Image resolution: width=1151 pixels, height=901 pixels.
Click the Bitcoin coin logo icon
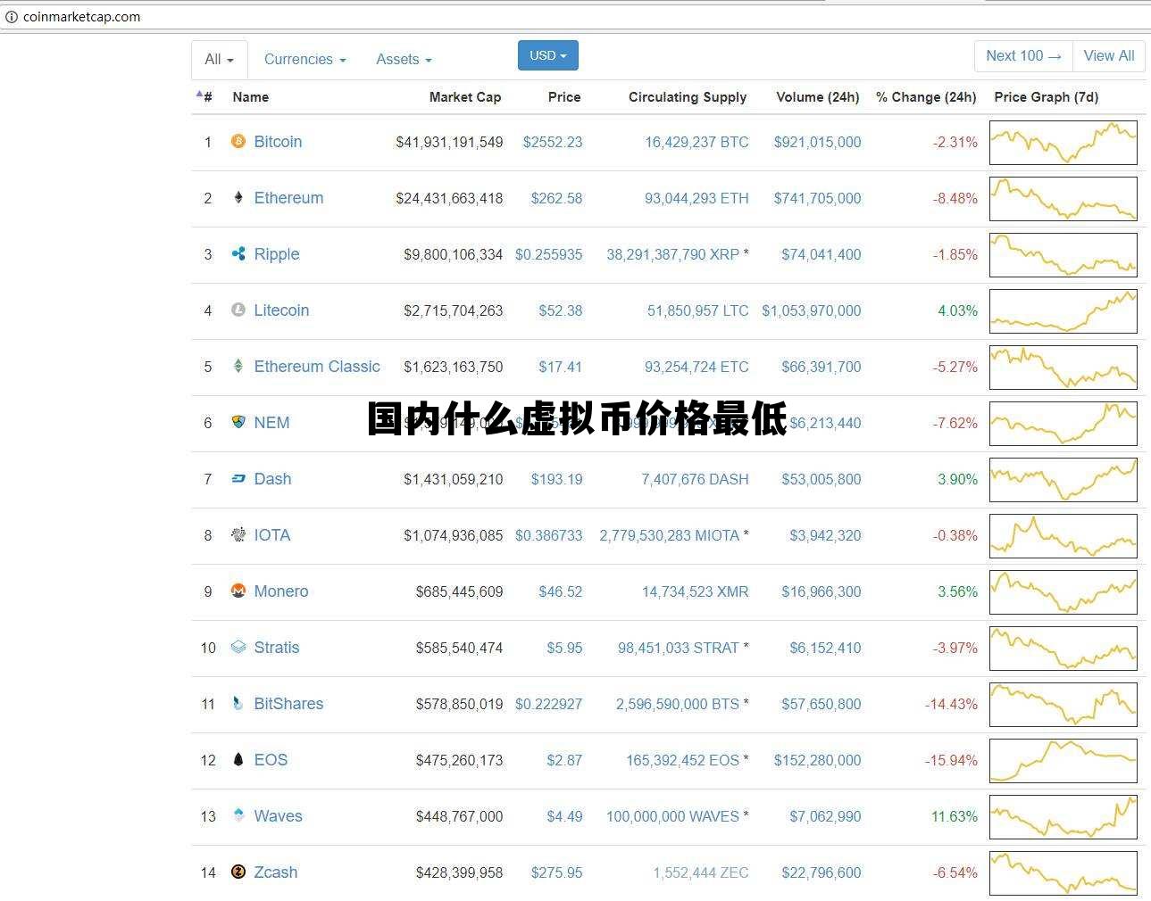click(238, 141)
